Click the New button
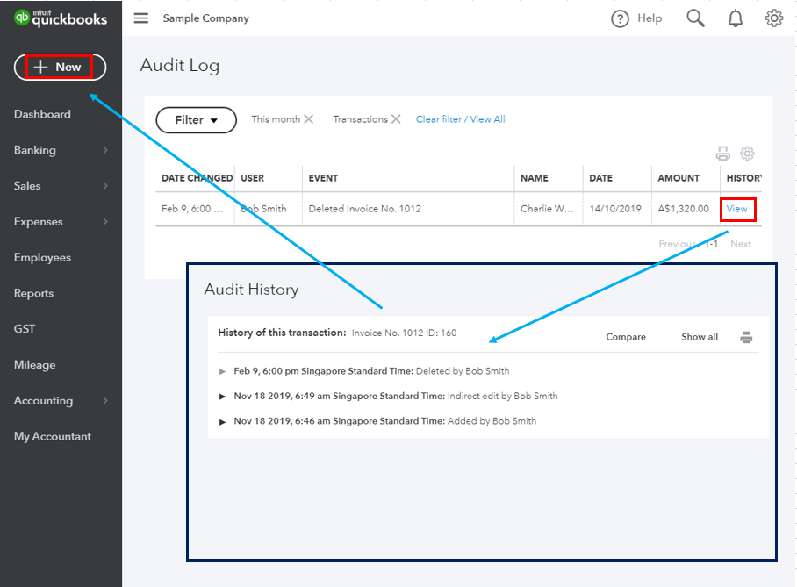This screenshot has width=797, height=587. coord(60,67)
